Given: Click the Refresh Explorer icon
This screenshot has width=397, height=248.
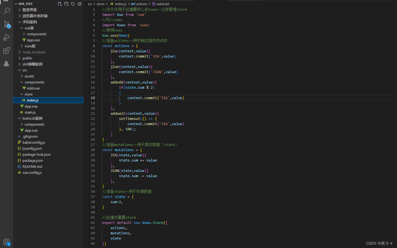Looking at the screenshot, I should [73, 4].
